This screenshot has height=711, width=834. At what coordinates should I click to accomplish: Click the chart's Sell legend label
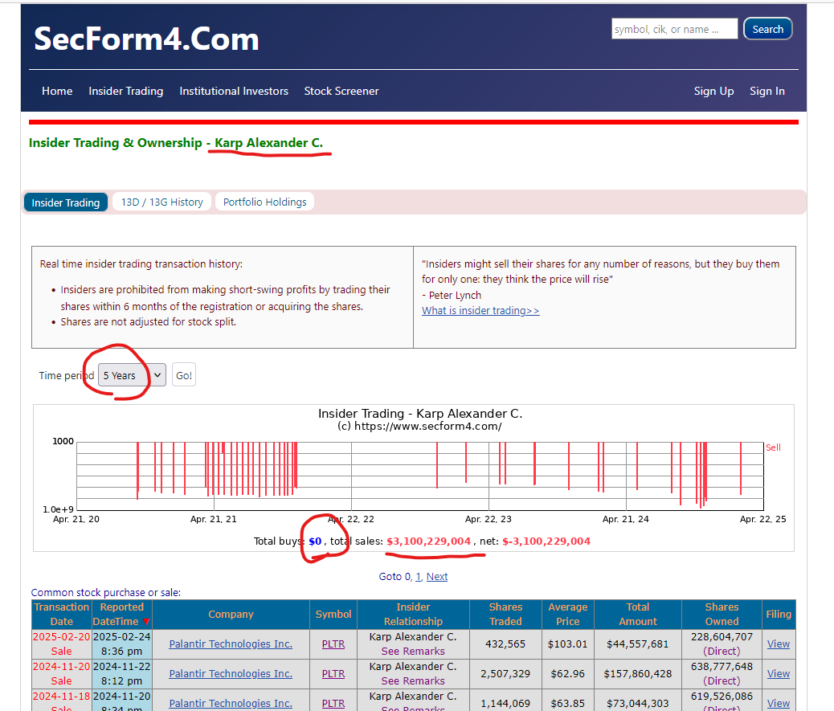click(x=774, y=447)
